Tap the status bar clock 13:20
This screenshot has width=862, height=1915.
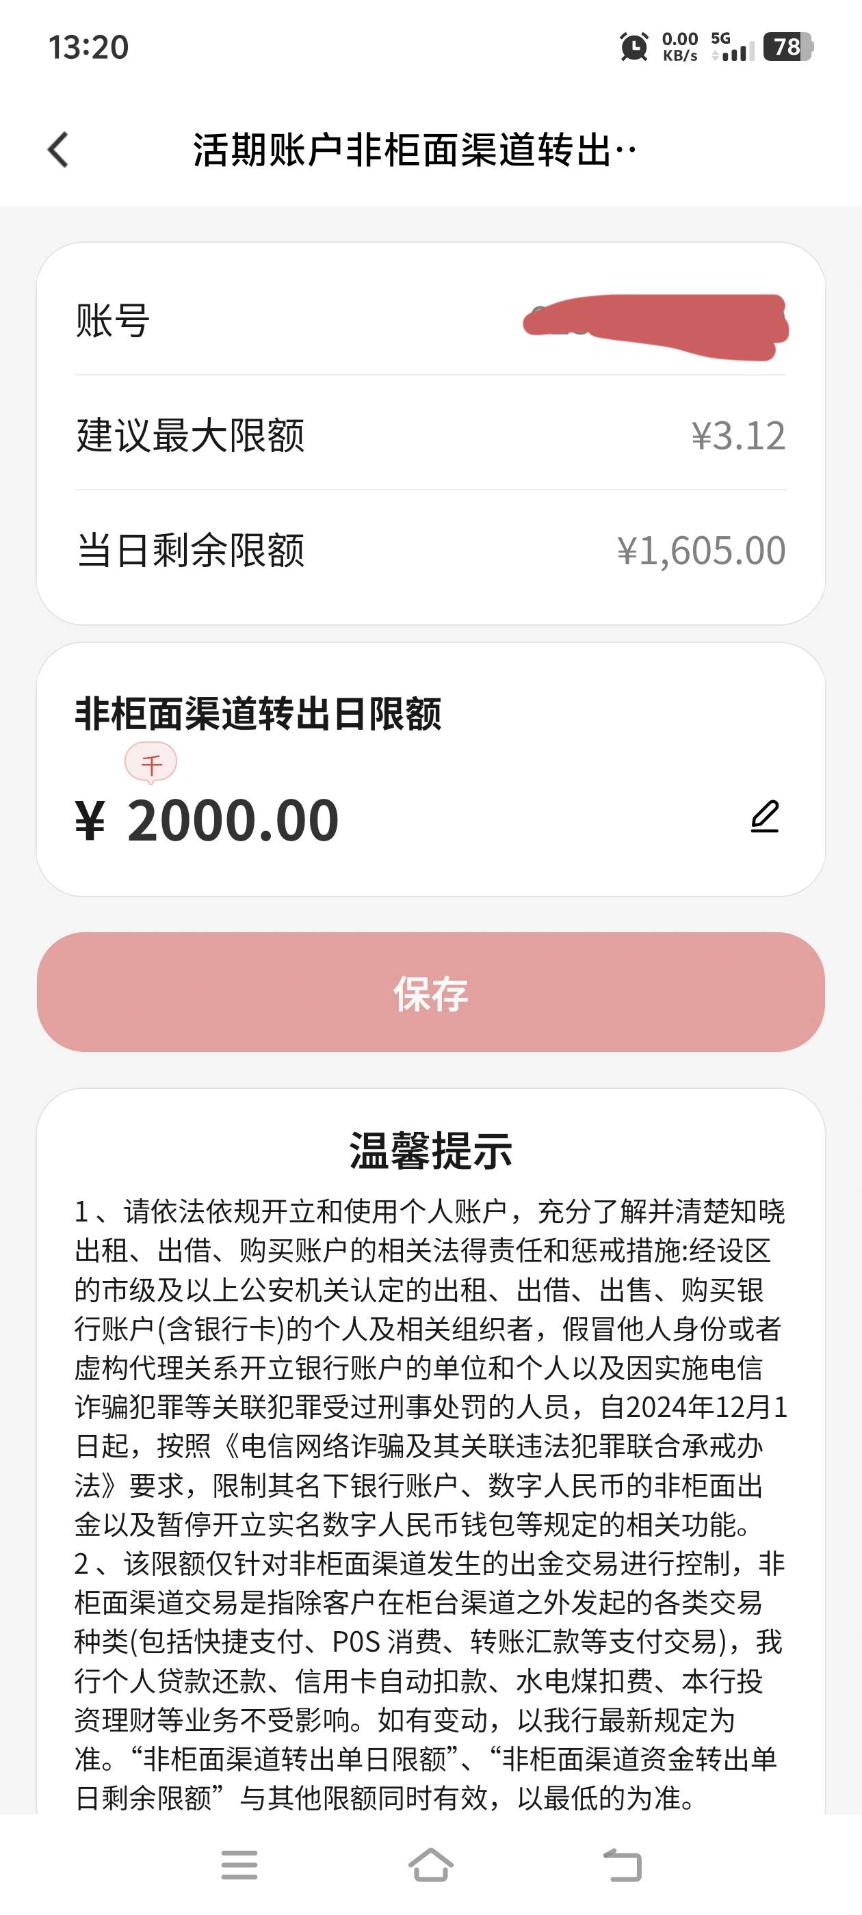coord(88,47)
